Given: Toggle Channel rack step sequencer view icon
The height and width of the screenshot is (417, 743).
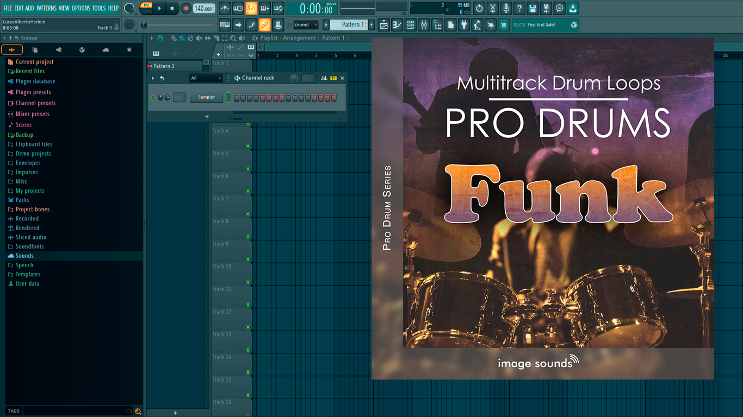Looking at the screenshot, I should pyautogui.click(x=333, y=78).
